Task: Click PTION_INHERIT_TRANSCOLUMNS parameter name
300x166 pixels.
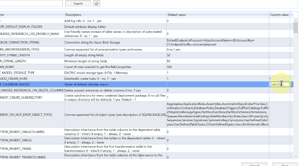Action: (23, 157)
